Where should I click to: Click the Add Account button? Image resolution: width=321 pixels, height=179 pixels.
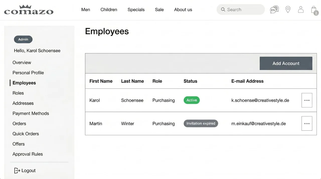[286, 63]
